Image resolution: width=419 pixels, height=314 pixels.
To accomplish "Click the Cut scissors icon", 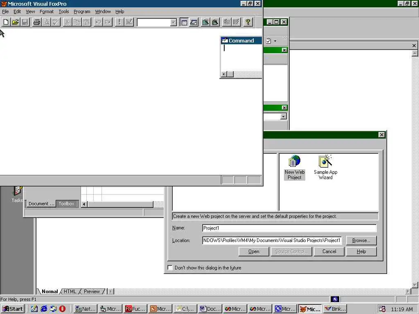I will (x=68, y=22).
